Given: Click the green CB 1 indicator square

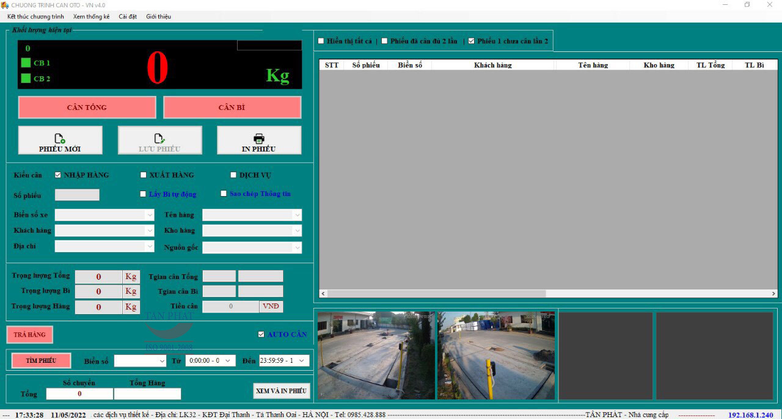Looking at the screenshot, I should pyautogui.click(x=26, y=63).
